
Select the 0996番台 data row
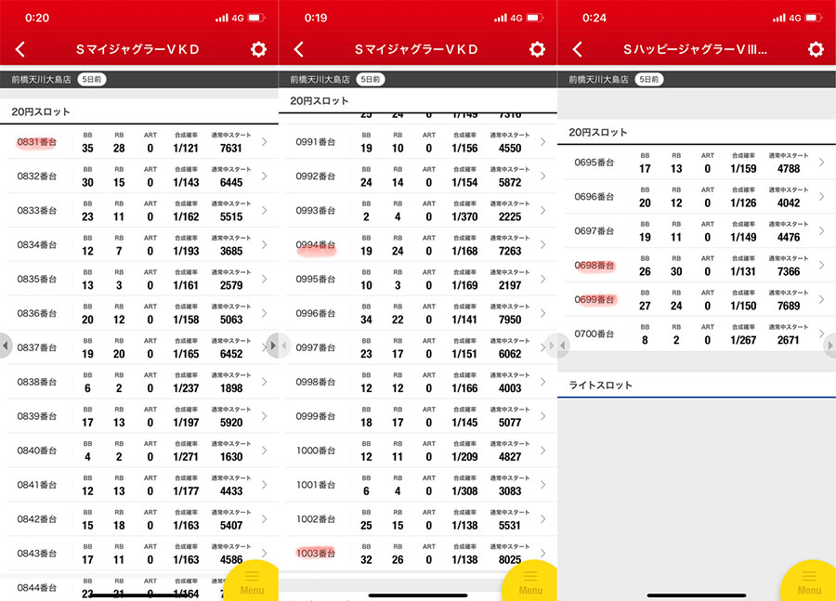pos(418,314)
